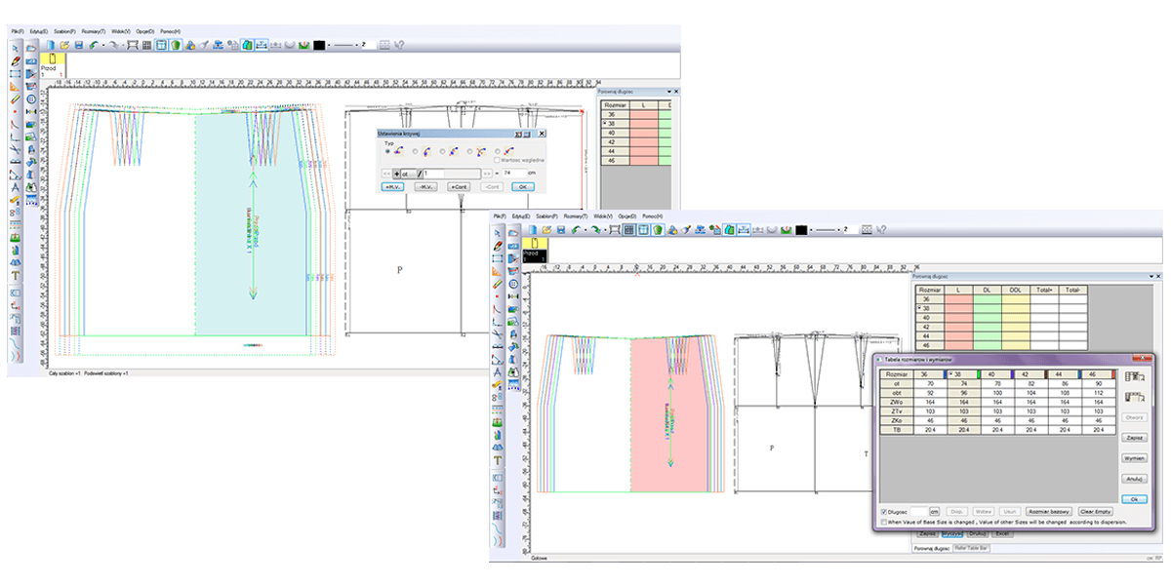Select arrow pointer tool in back window sidebar
Screen dimensions: 1171x585
[x=15, y=47]
